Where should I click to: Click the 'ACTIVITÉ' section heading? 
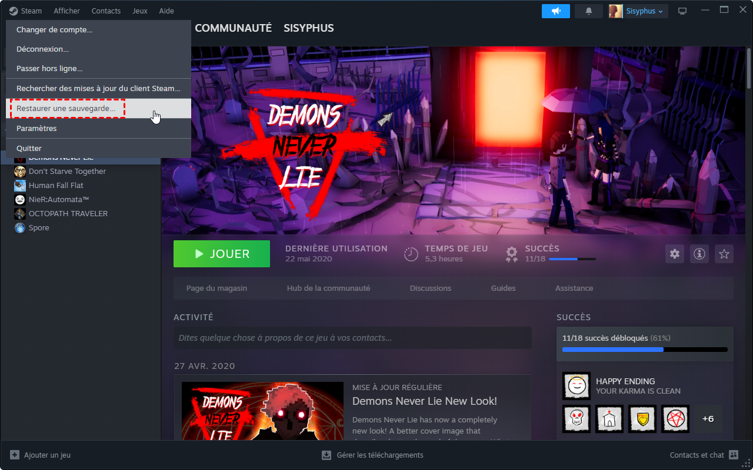[x=194, y=317]
